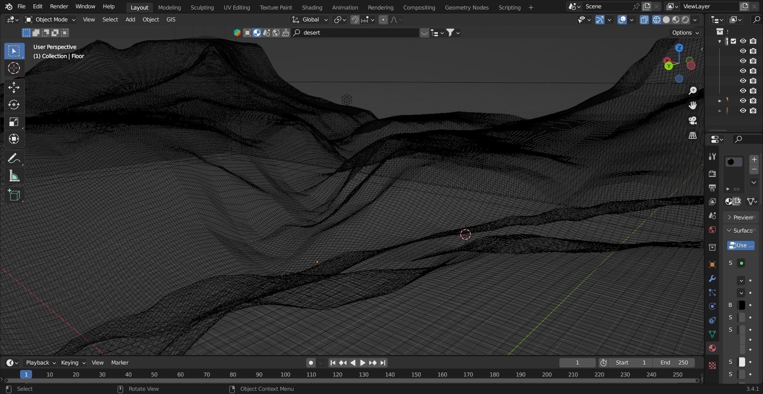Open the viewport shading options arrow

pos(695,20)
